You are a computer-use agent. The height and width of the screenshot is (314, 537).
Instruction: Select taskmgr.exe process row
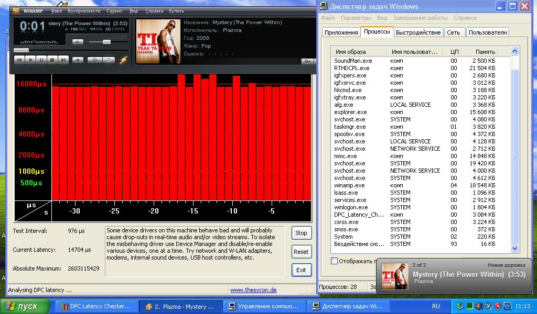[x=421, y=127]
